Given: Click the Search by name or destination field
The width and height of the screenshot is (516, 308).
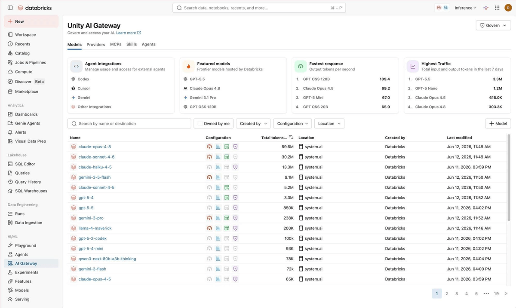Looking at the screenshot, I should click(129, 124).
